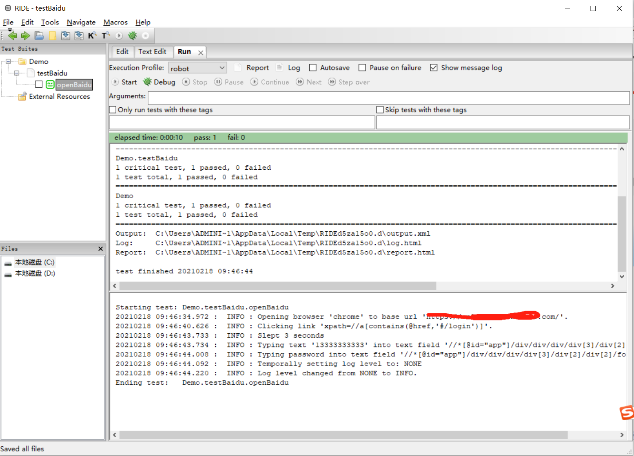Viewport: 634px width, 456px height.
Task: Click the green forward arrow toolbar icon
Action: click(x=25, y=35)
